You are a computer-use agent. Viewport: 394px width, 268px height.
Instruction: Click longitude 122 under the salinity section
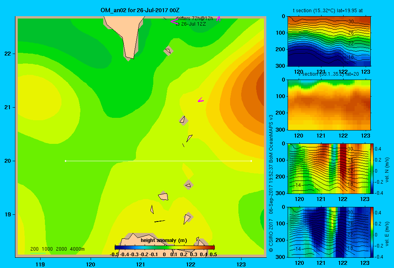[343, 136]
